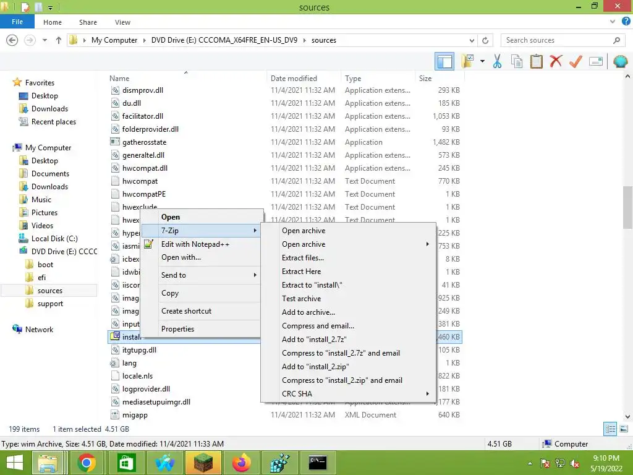633x475 pixels.
Task: Go back with the Back arrow
Action: point(12,40)
